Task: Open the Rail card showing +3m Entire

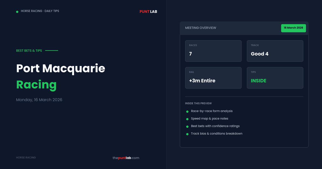Action: pyautogui.click(x=213, y=78)
